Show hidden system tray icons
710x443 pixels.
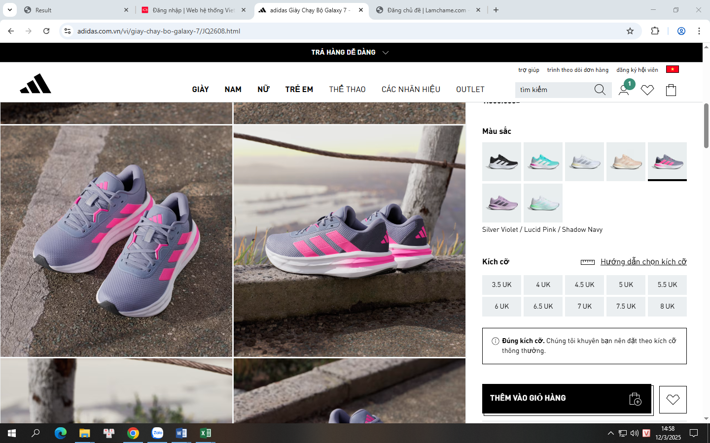coord(610,433)
